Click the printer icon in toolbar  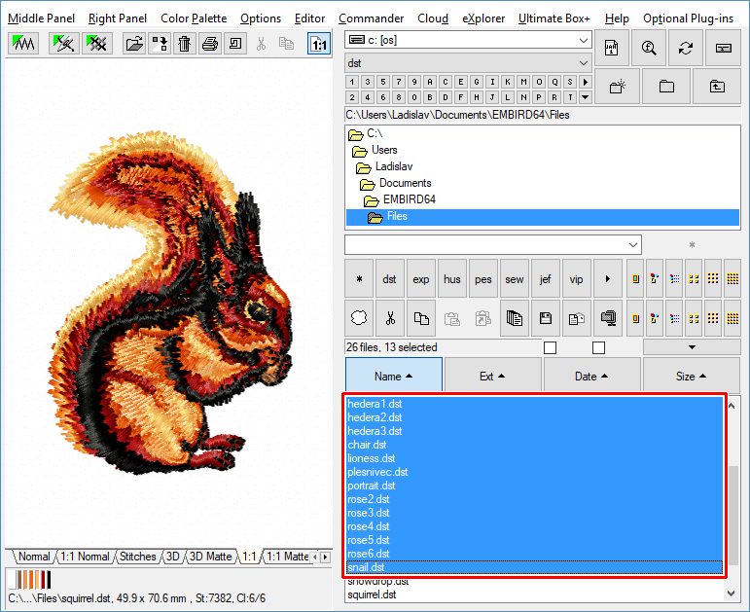(x=209, y=44)
